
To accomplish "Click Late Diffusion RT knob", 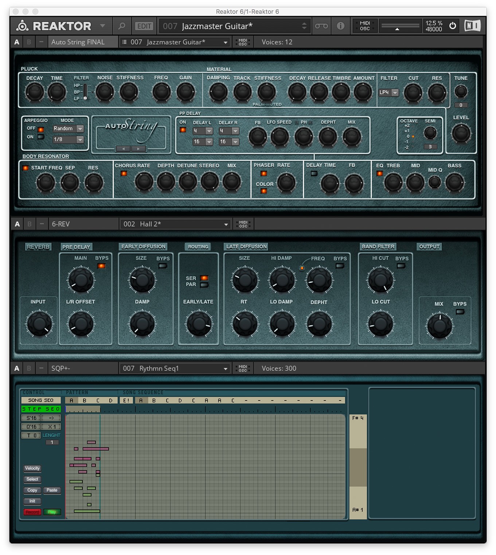I will pyautogui.click(x=245, y=324).
